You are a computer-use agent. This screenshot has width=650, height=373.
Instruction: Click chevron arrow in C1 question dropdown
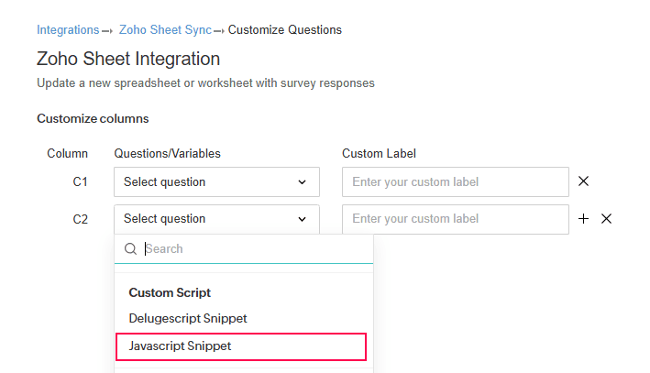point(303,182)
